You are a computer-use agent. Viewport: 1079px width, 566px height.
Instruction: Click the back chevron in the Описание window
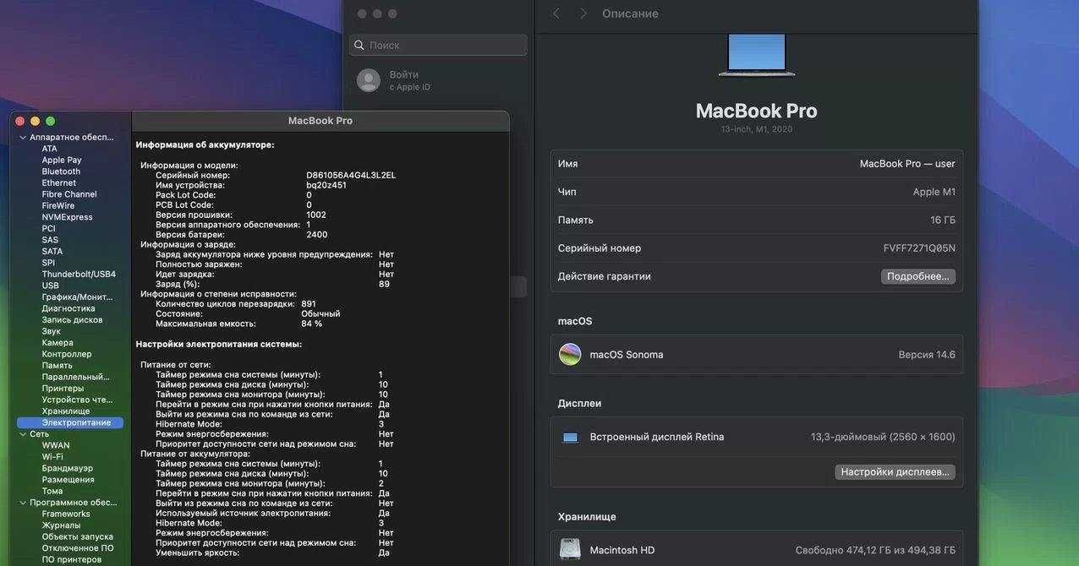pyautogui.click(x=556, y=14)
